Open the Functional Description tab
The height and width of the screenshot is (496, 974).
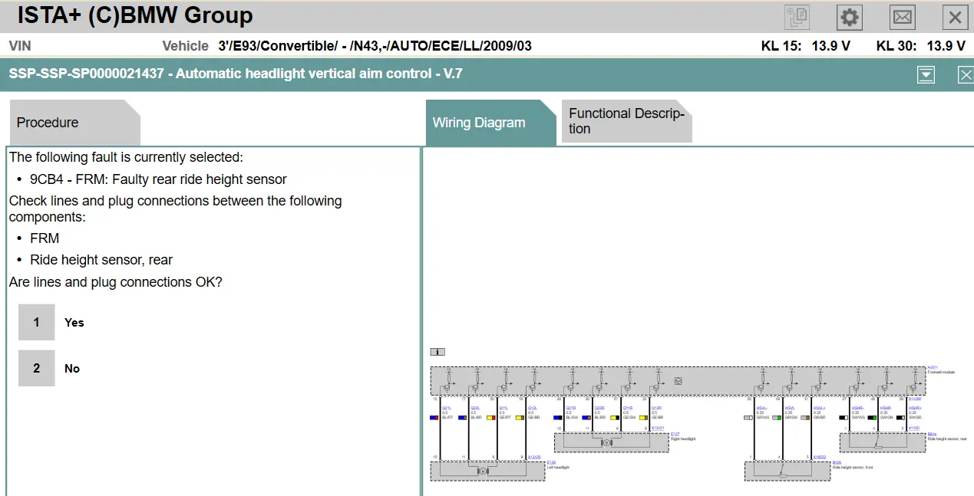pos(626,121)
